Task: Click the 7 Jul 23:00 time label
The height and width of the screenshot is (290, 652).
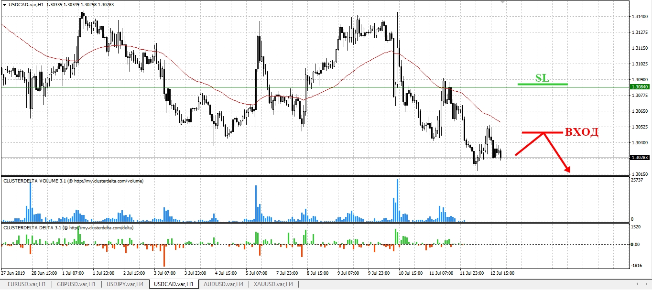Action: pos(287,274)
